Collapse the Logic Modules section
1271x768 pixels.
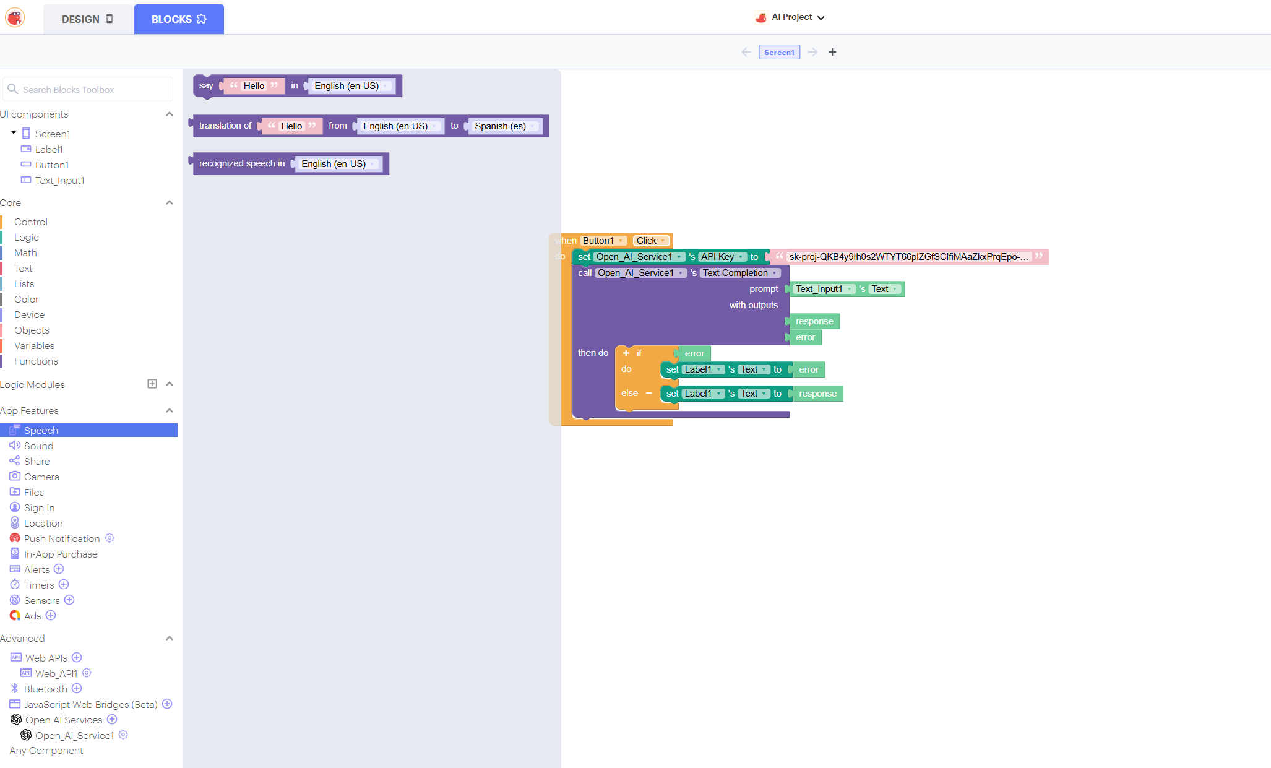[170, 384]
